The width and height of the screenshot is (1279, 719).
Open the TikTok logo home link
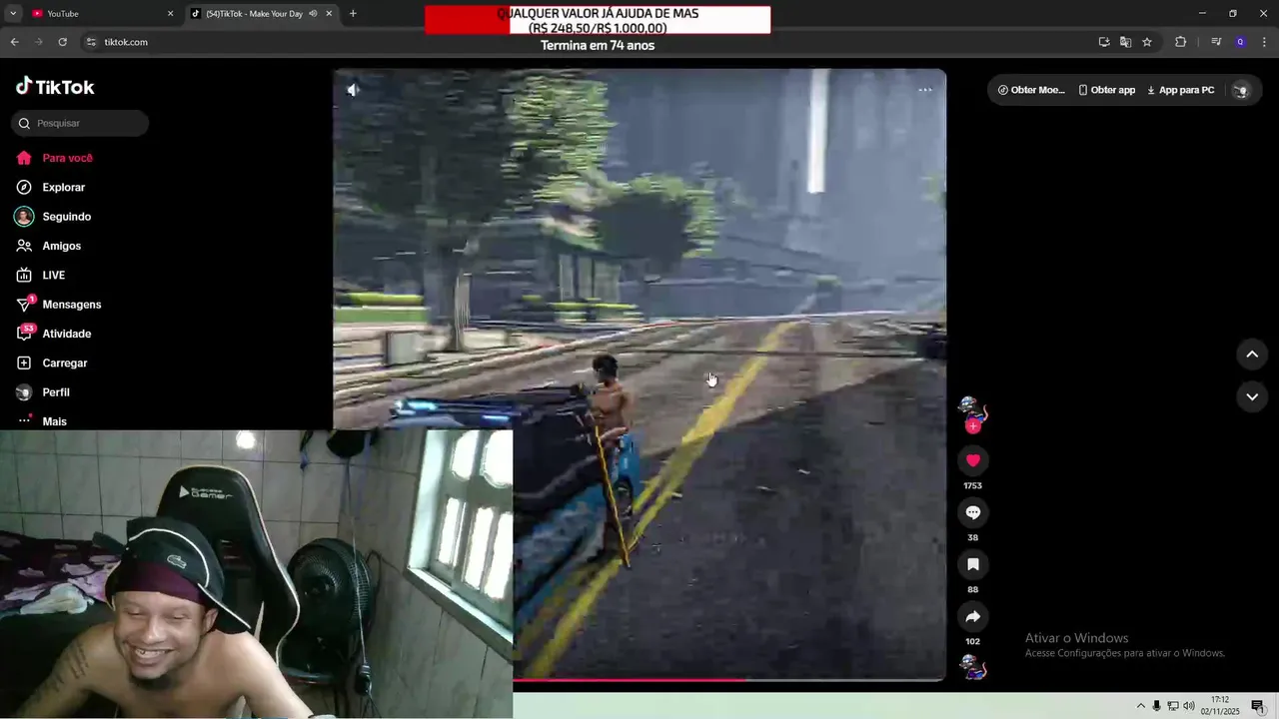55,87
